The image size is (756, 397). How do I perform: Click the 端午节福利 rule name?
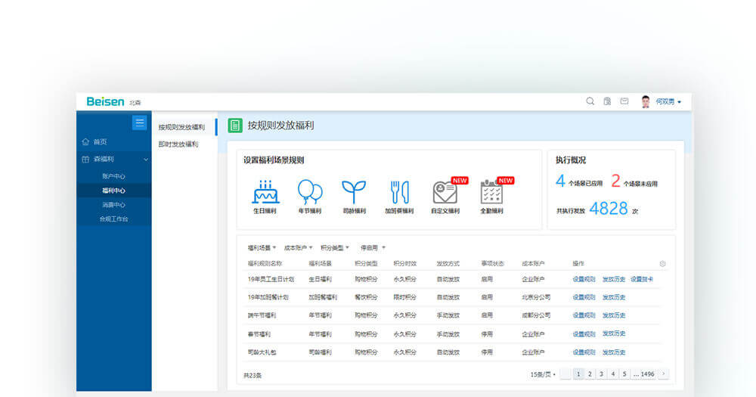[x=262, y=315]
